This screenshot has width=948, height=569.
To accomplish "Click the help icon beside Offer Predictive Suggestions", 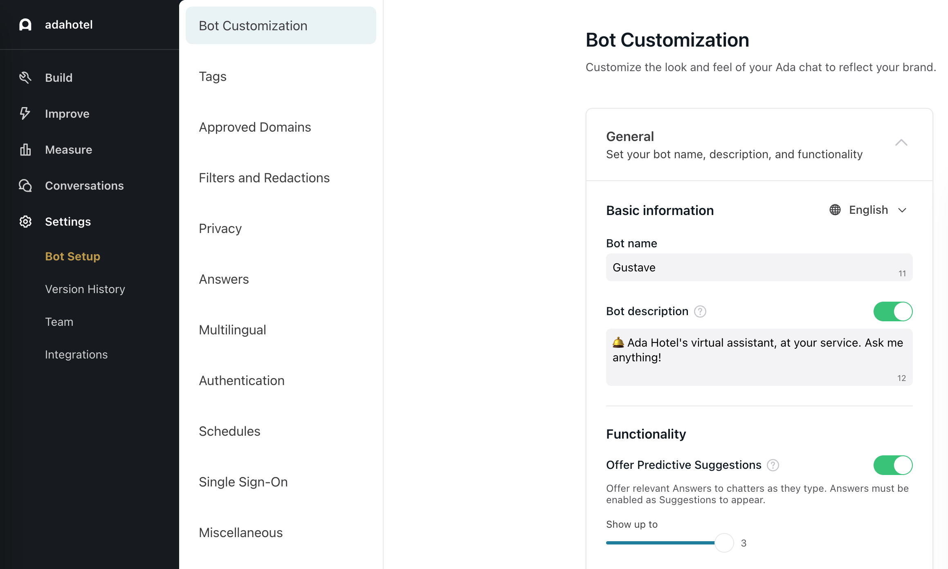I will pyautogui.click(x=773, y=465).
